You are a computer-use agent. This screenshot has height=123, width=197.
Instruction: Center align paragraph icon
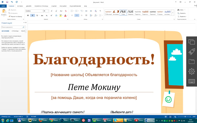click(x=77, y=15)
